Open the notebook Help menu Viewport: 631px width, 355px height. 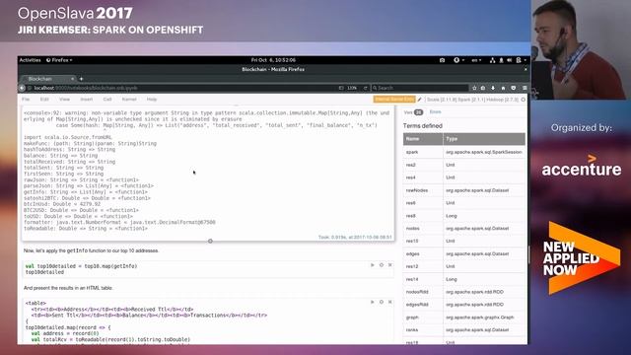(x=152, y=100)
